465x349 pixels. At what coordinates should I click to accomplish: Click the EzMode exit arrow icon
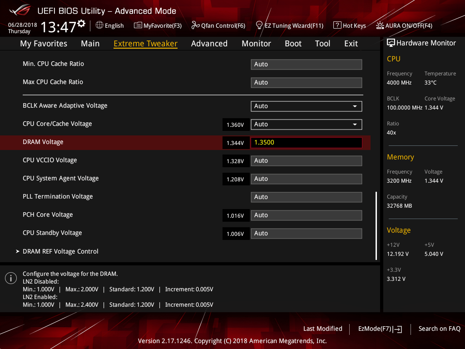point(398,329)
